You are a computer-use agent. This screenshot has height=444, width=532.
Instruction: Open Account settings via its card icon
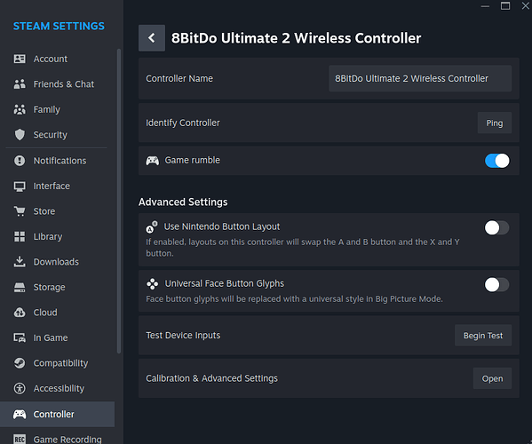pyautogui.click(x=20, y=59)
